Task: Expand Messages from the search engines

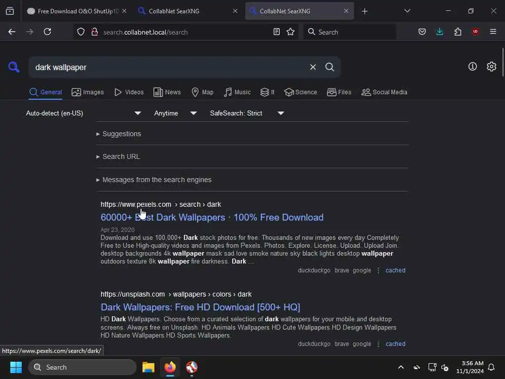Action: (x=154, y=180)
